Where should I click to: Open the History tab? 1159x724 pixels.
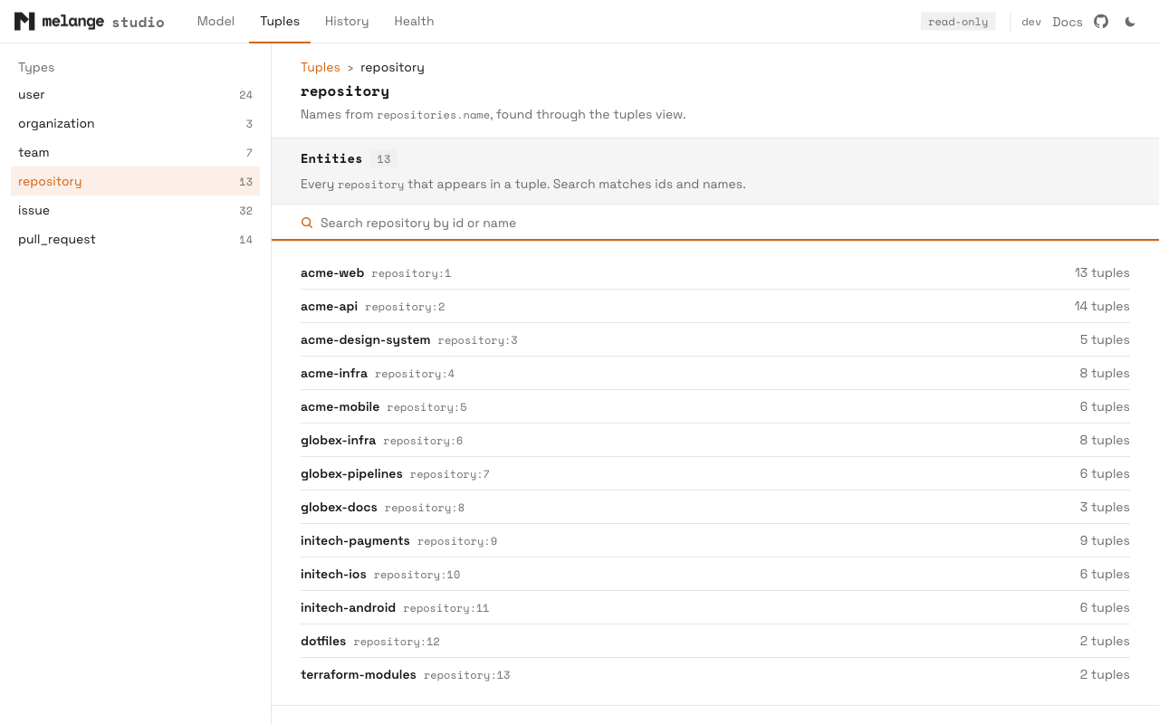347,22
